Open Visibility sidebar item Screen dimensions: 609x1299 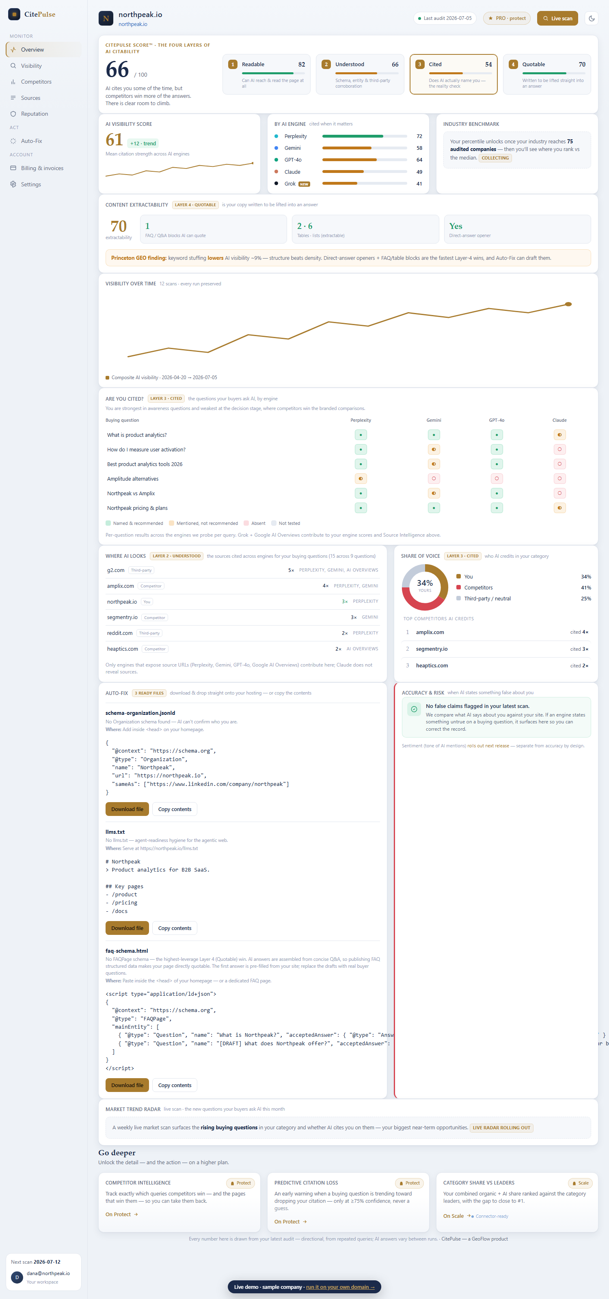click(43, 65)
